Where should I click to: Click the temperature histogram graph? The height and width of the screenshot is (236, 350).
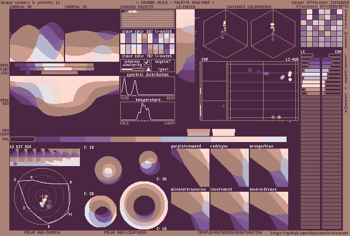pyautogui.click(x=148, y=111)
